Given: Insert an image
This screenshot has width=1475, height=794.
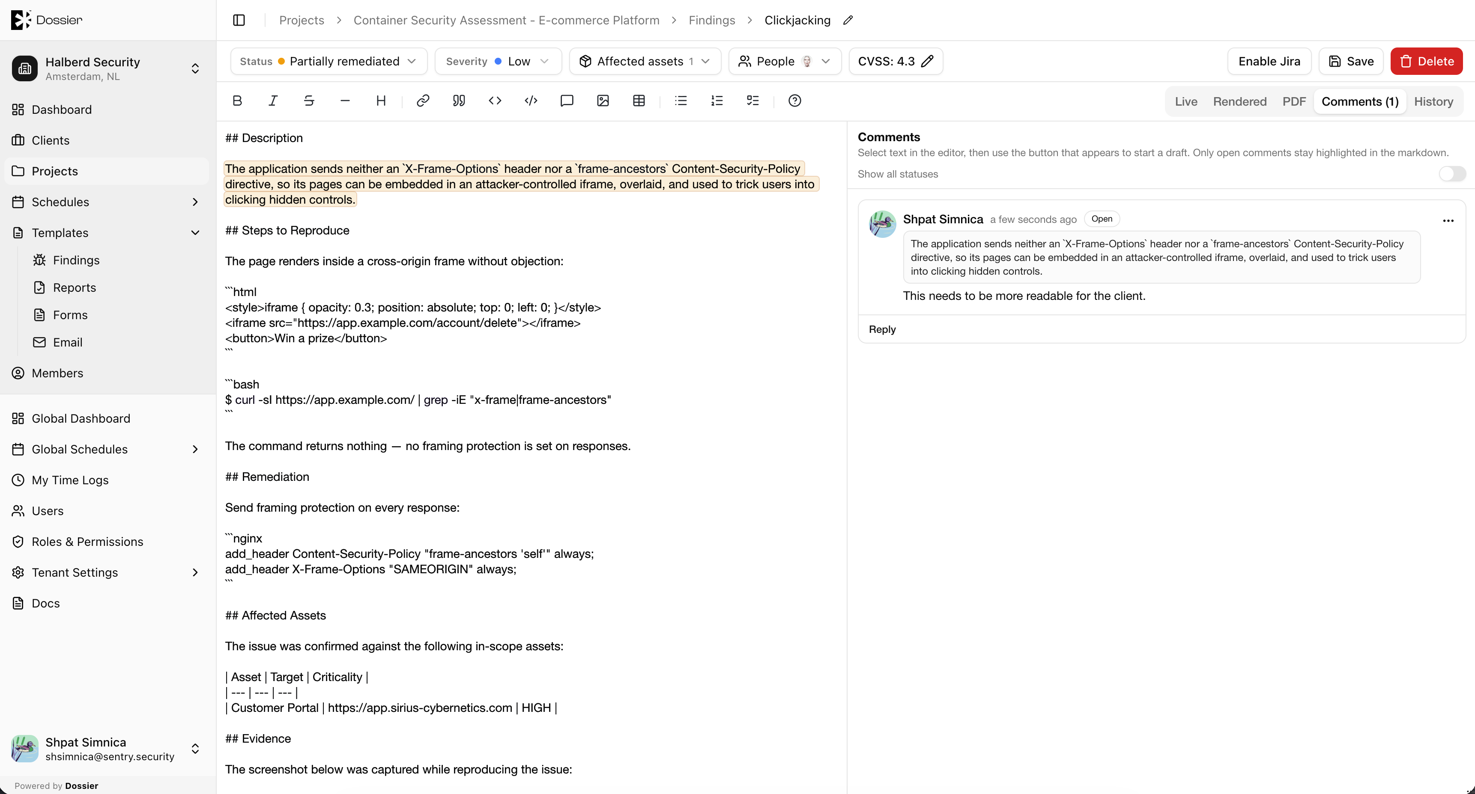Looking at the screenshot, I should 603,101.
